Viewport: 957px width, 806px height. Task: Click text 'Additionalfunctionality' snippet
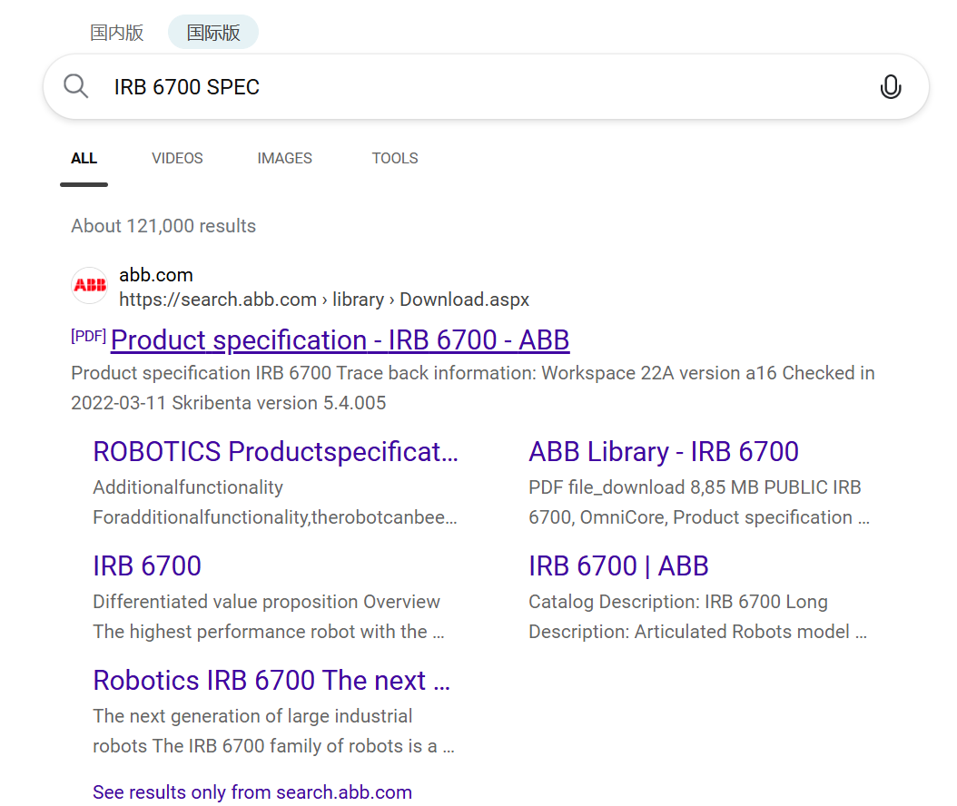(x=188, y=487)
